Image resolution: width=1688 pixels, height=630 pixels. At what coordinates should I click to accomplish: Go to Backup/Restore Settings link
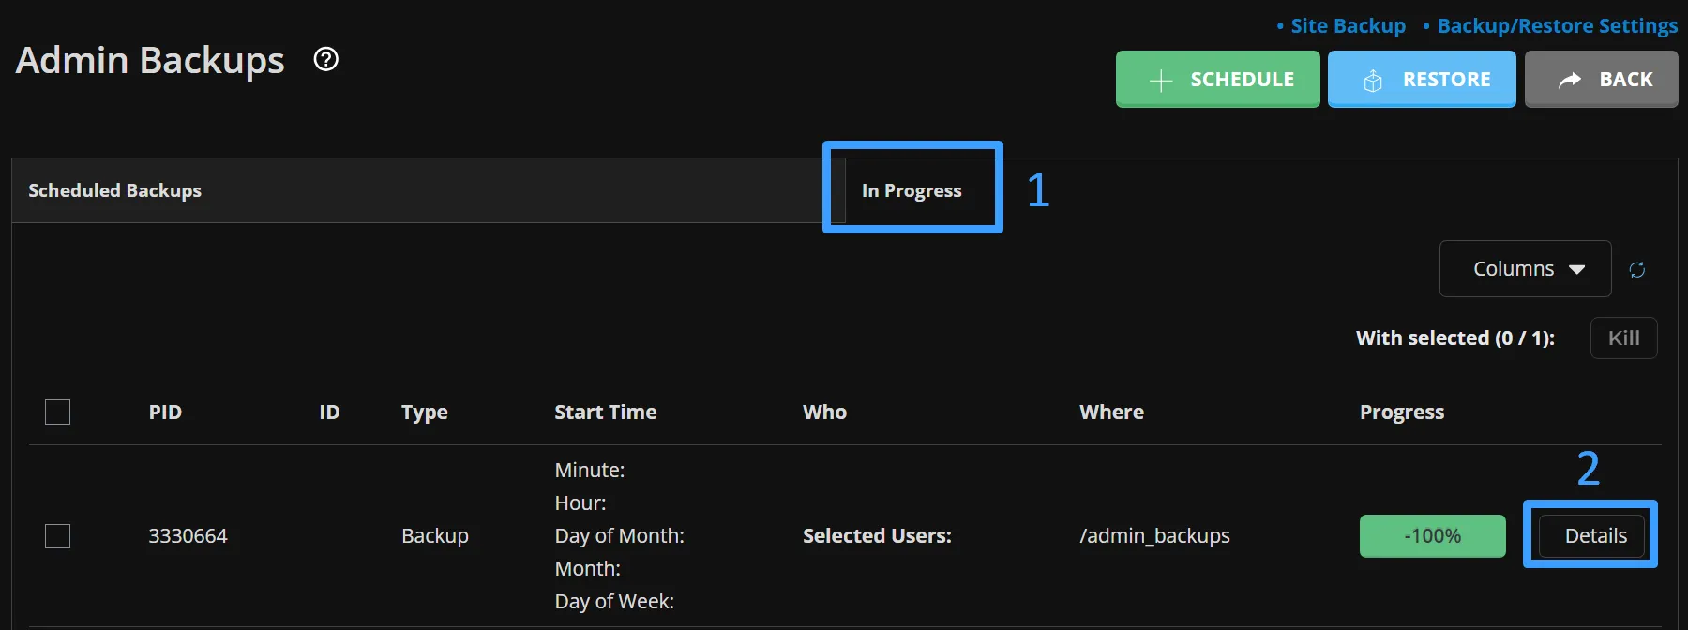tap(1557, 26)
